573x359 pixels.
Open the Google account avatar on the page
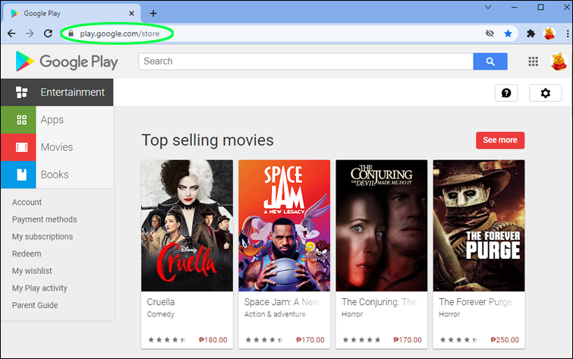[x=559, y=61]
